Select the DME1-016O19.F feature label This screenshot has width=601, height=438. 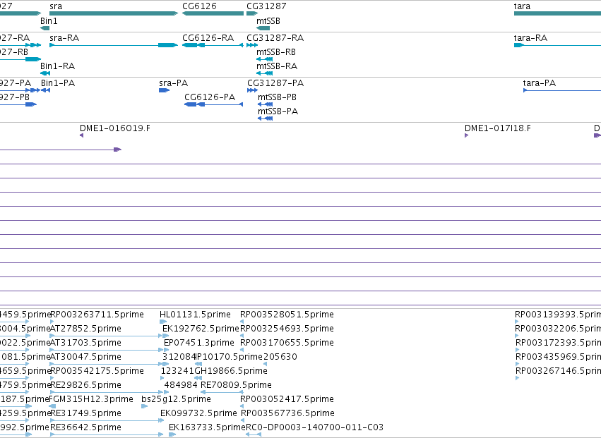[x=115, y=128]
